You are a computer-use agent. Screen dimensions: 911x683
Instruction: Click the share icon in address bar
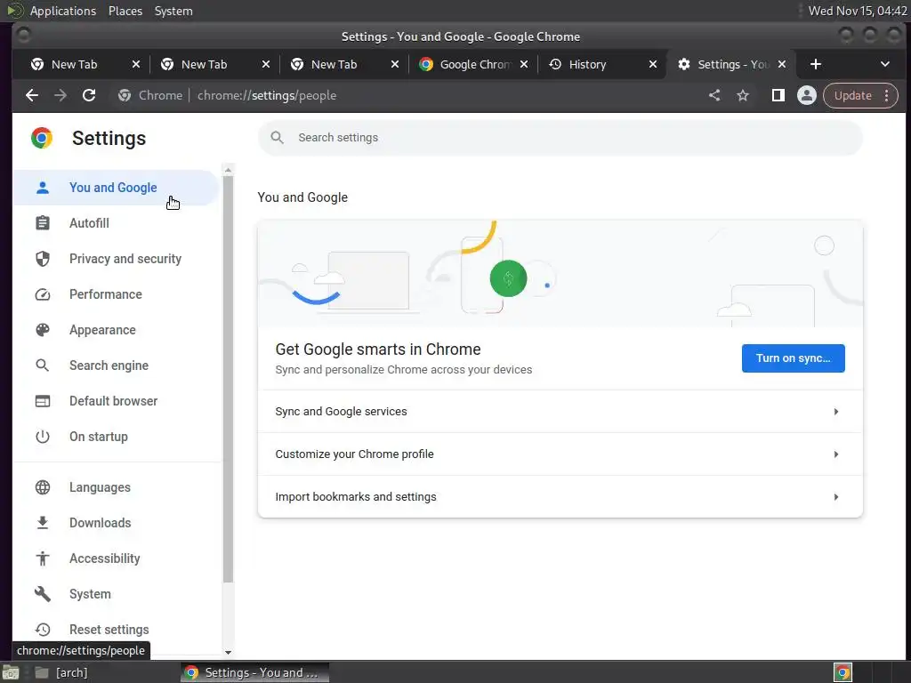[x=714, y=95]
